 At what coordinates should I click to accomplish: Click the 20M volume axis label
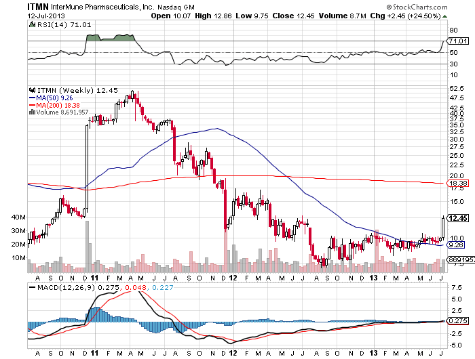tap(18, 245)
